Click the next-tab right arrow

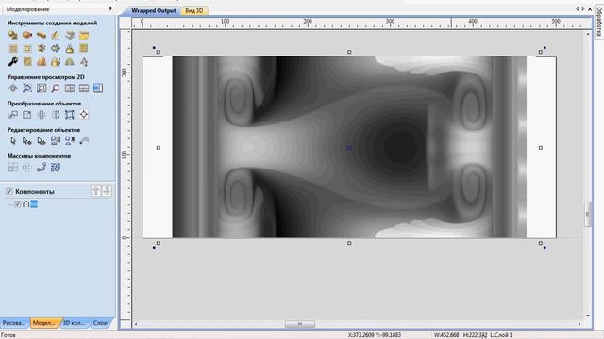pyautogui.click(x=583, y=8)
